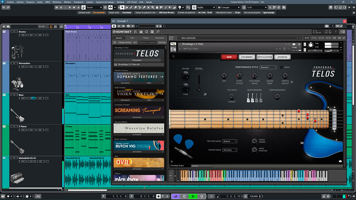Click camera icon on guitar body
Image resolution: width=356 pixels, height=200 pixels.
(340, 161)
